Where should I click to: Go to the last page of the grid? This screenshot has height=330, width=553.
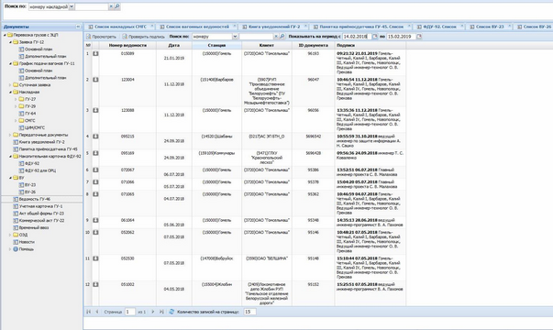point(161,312)
